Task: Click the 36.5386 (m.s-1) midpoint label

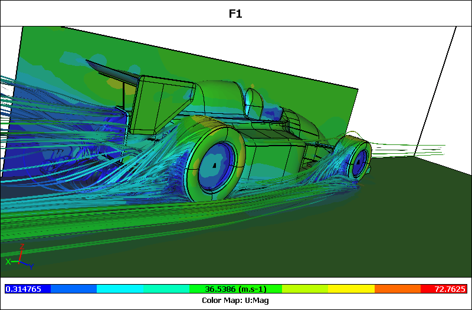Action: pyautogui.click(x=235, y=289)
